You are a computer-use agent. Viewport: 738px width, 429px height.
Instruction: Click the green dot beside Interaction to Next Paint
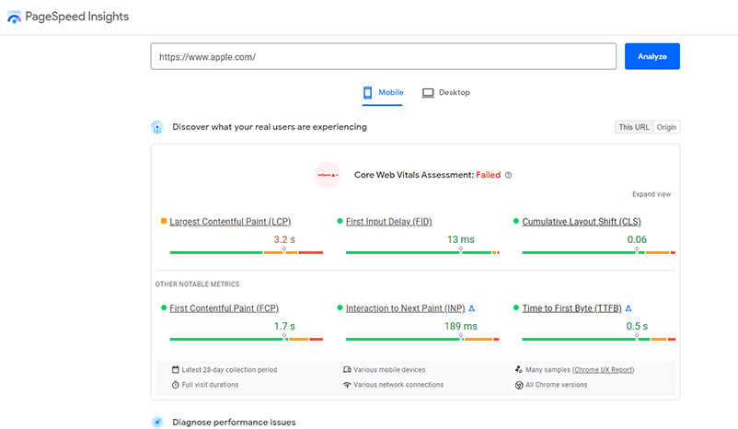tap(340, 307)
